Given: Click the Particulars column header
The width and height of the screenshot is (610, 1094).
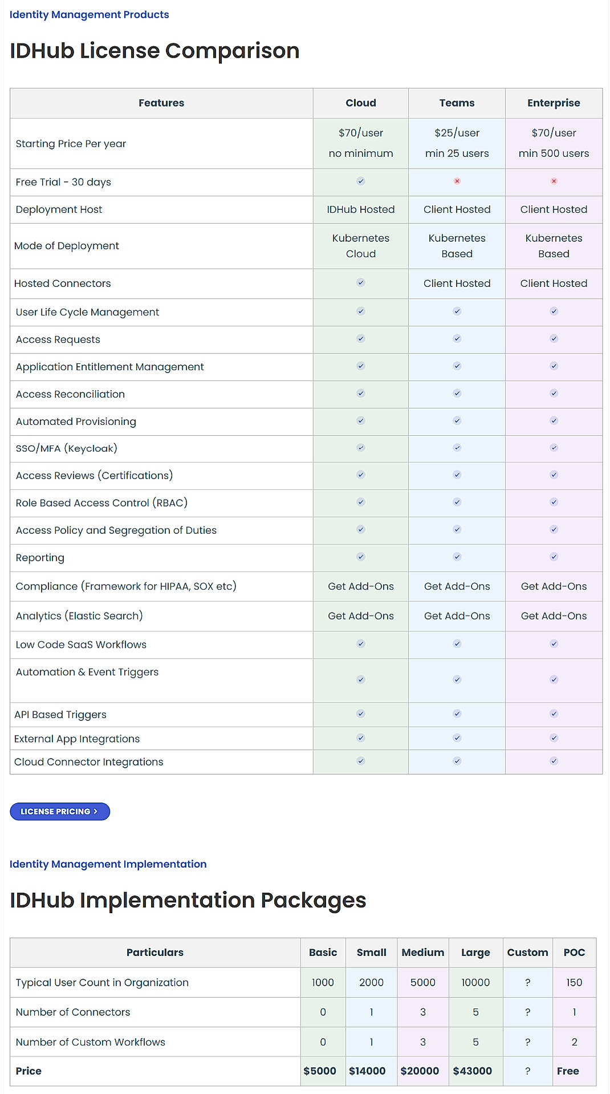Looking at the screenshot, I should (x=155, y=953).
